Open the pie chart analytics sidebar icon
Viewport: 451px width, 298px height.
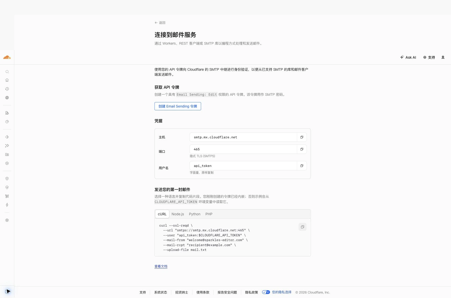point(7,122)
